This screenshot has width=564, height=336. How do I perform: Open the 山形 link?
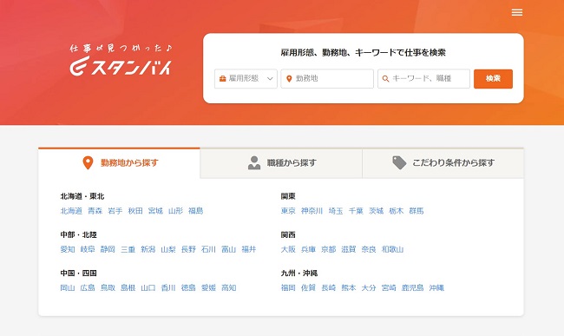[x=175, y=211]
